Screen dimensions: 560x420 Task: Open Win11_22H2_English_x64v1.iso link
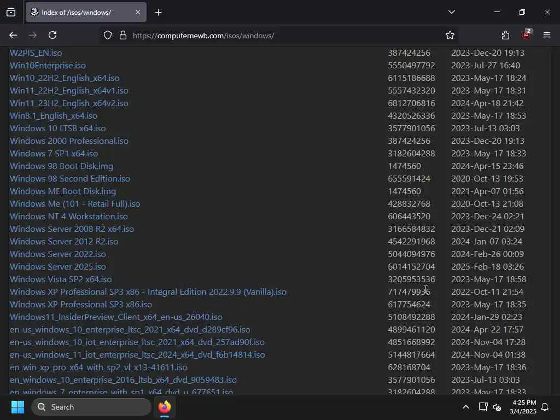point(69,90)
